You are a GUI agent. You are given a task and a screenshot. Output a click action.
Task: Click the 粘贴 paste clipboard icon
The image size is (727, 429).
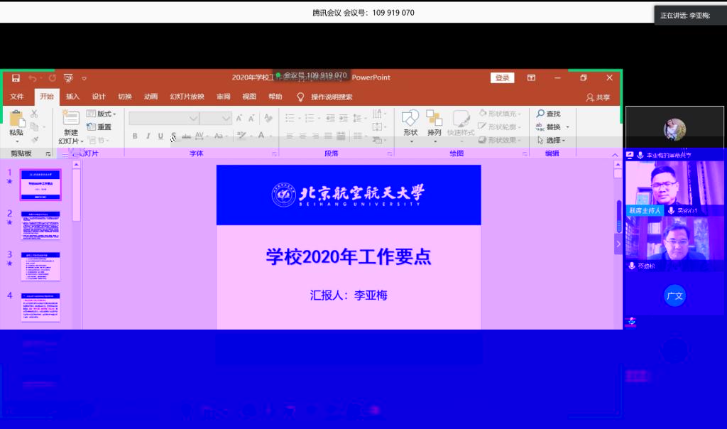pos(17,119)
